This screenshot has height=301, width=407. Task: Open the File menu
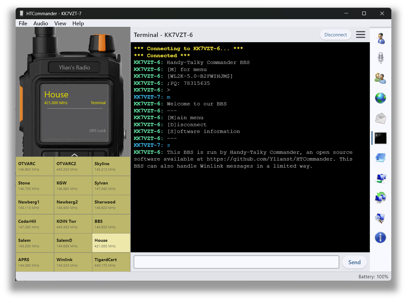pos(23,23)
